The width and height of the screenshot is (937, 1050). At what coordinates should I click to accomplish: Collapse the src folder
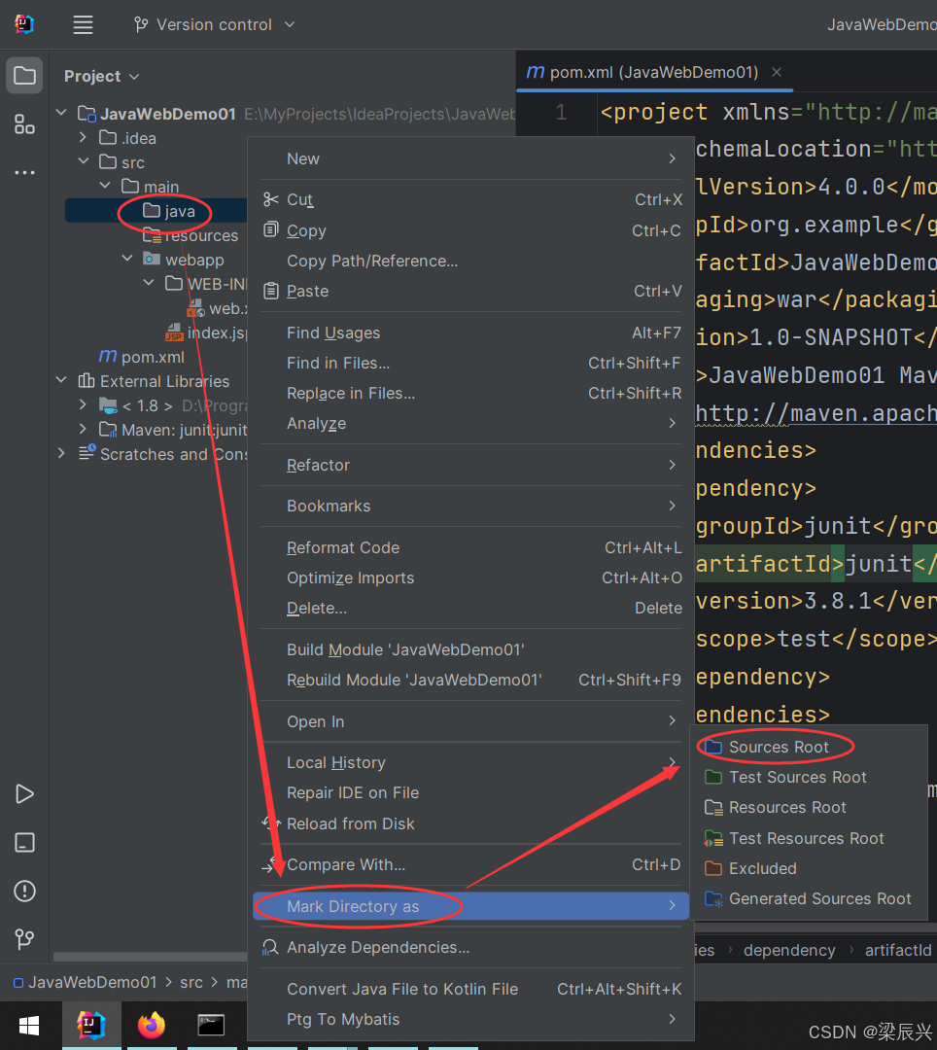click(83, 161)
